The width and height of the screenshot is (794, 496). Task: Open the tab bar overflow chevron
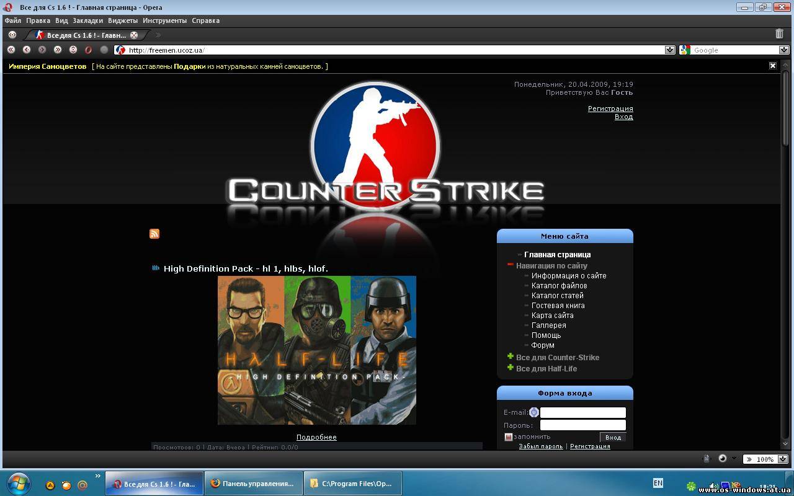coord(158,35)
